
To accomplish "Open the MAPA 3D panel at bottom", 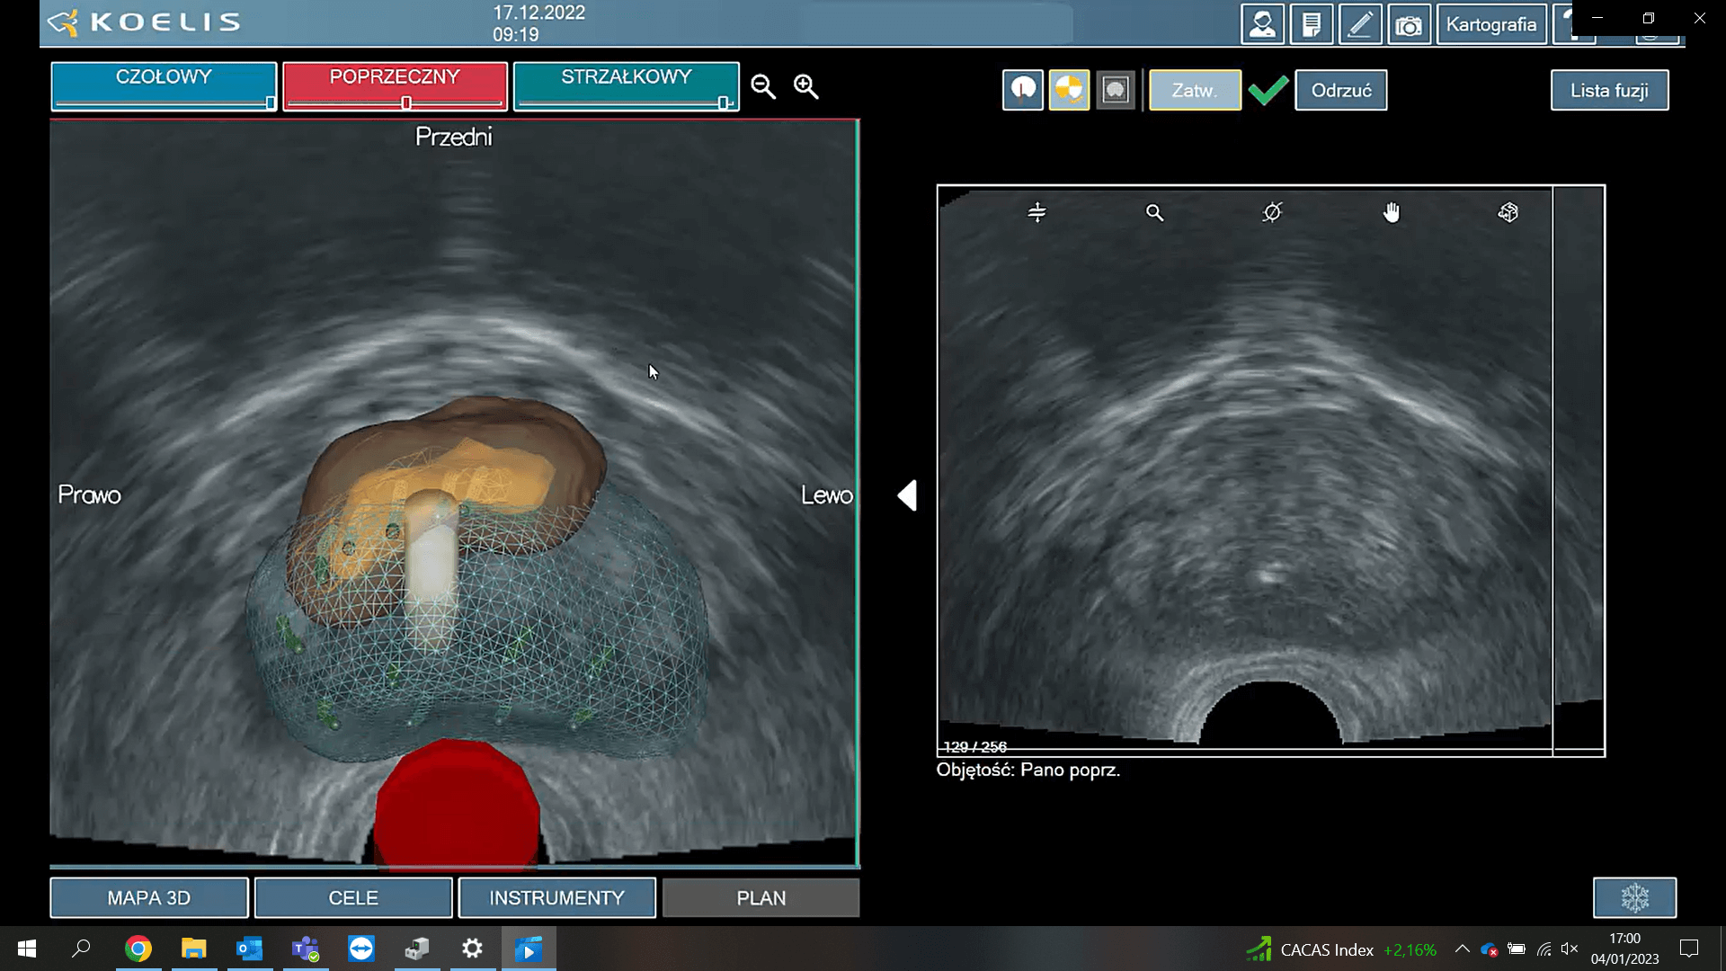I will click(148, 897).
